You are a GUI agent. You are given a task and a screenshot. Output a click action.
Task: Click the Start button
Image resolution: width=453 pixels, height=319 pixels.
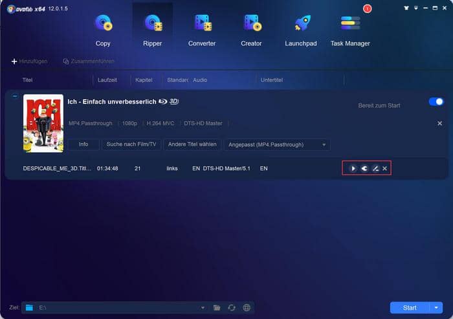410,308
